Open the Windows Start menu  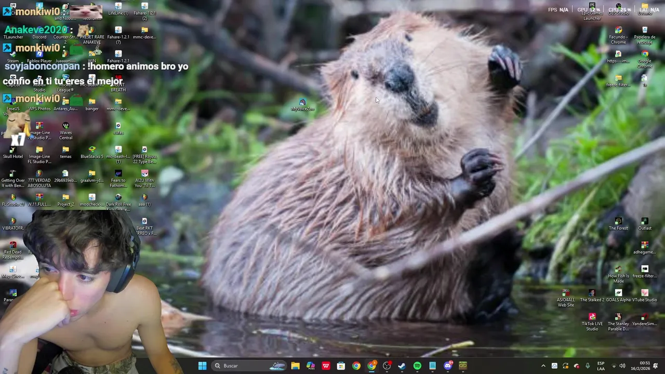click(x=202, y=366)
